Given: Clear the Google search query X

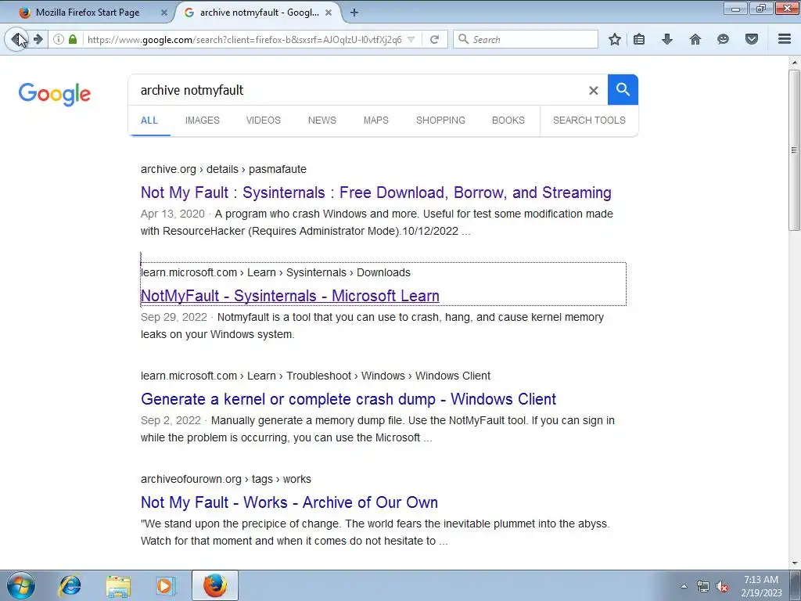Looking at the screenshot, I should [x=593, y=91].
